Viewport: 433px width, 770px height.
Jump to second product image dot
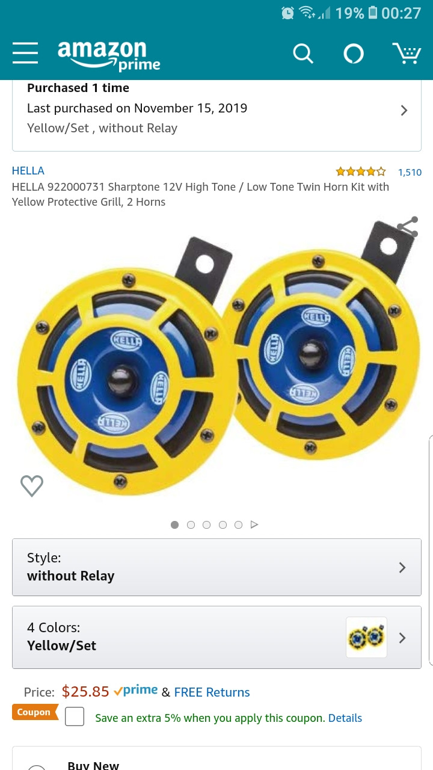point(191,525)
